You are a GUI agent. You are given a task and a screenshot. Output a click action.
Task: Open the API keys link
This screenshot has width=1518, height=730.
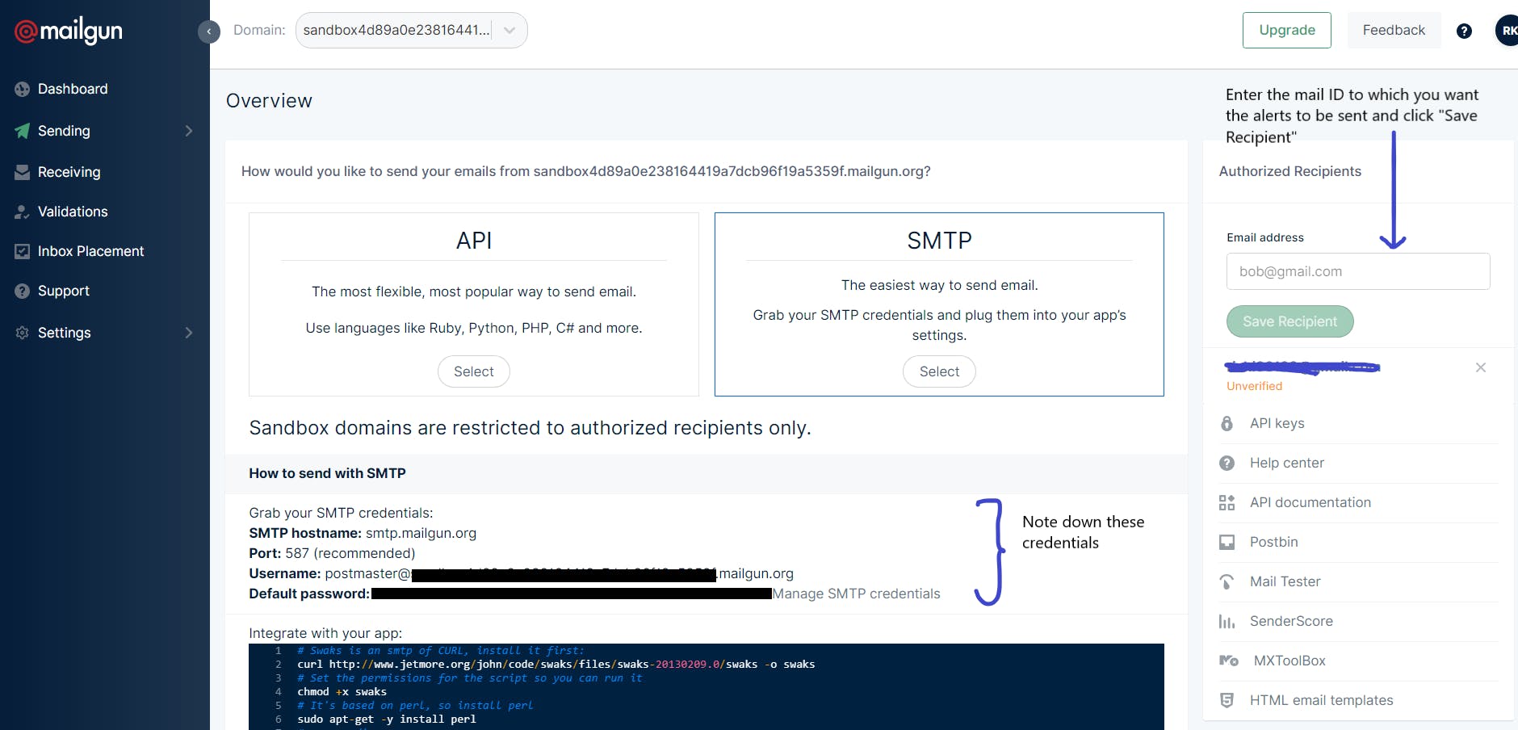[1277, 423]
